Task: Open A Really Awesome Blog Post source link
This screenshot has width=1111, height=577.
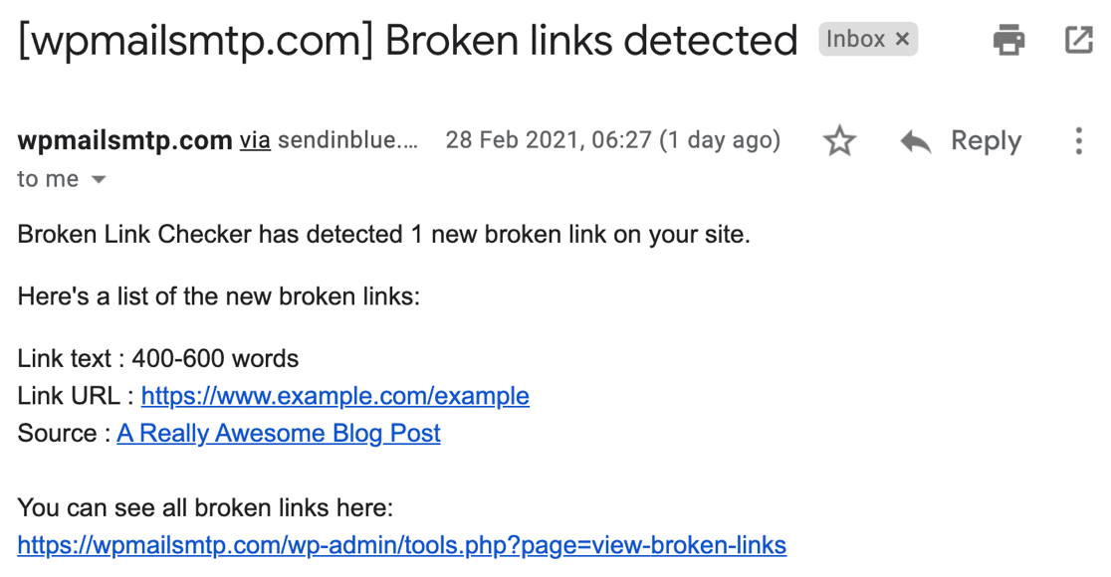Action: 278,433
